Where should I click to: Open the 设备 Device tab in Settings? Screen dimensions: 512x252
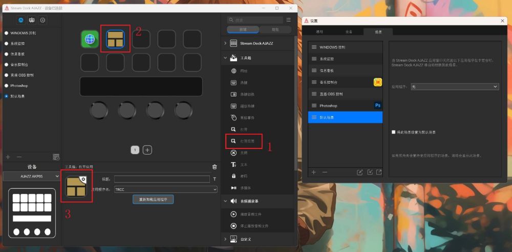point(349,32)
